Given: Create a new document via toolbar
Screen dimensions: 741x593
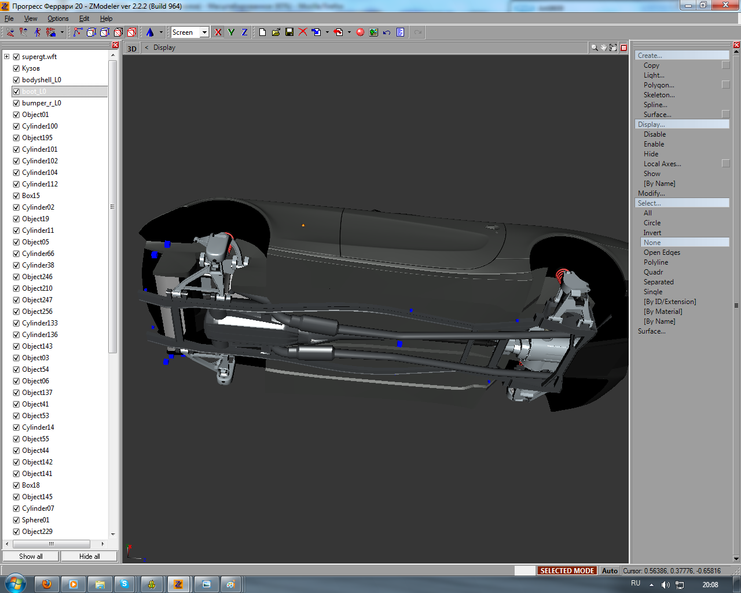Looking at the screenshot, I should point(262,32).
